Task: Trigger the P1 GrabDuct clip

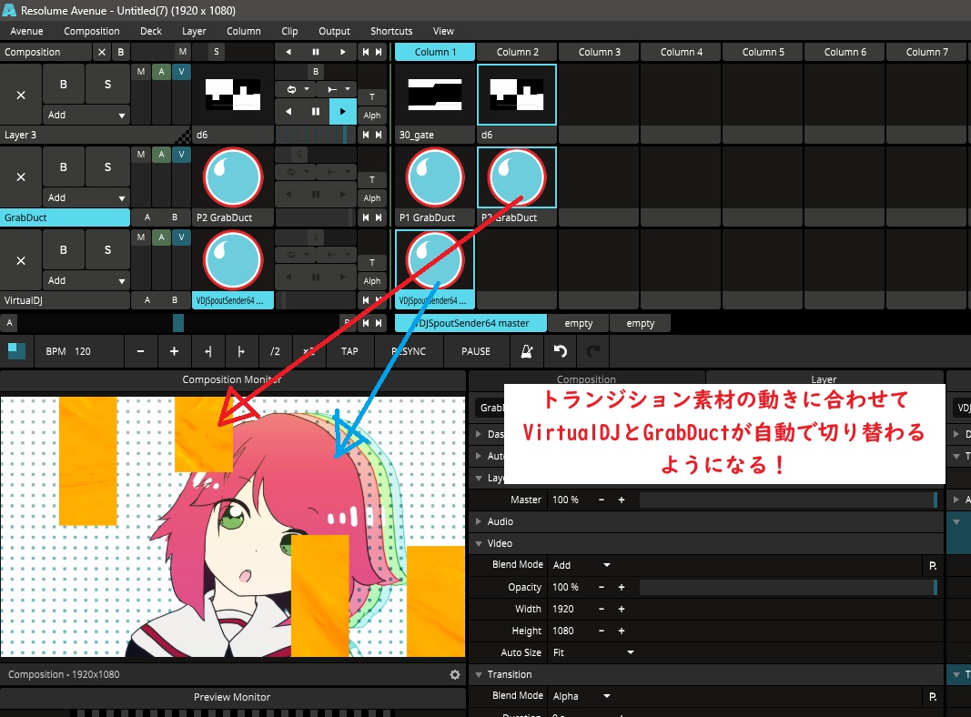Action: [435, 177]
